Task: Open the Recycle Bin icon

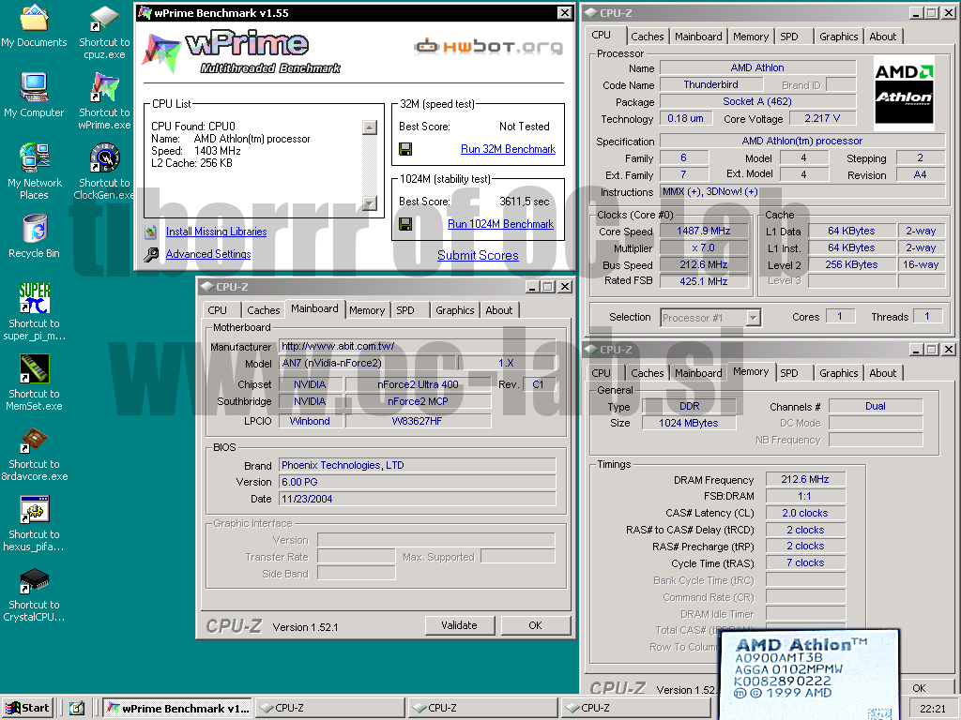Action: pyautogui.click(x=35, y=228)
